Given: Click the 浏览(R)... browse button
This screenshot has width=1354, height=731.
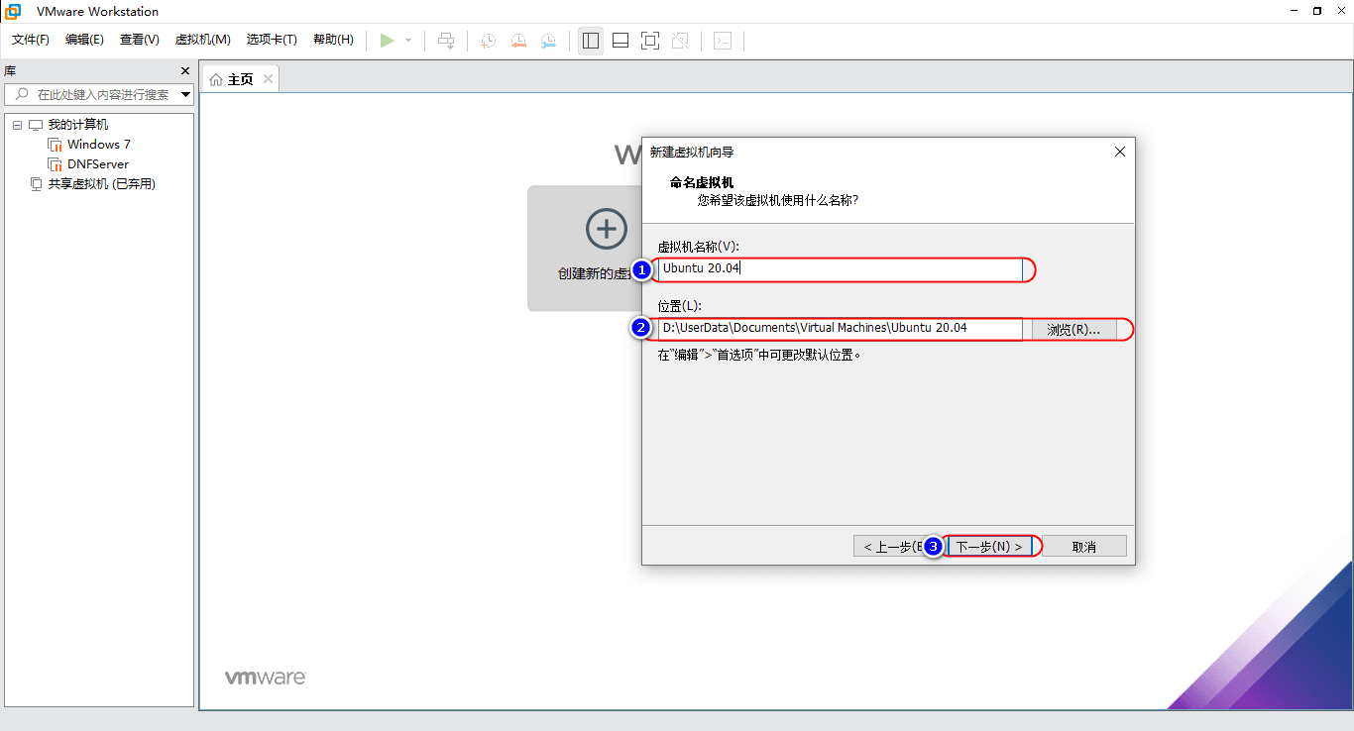Looking at the screenshot, I should click(x=1073, y=329).
